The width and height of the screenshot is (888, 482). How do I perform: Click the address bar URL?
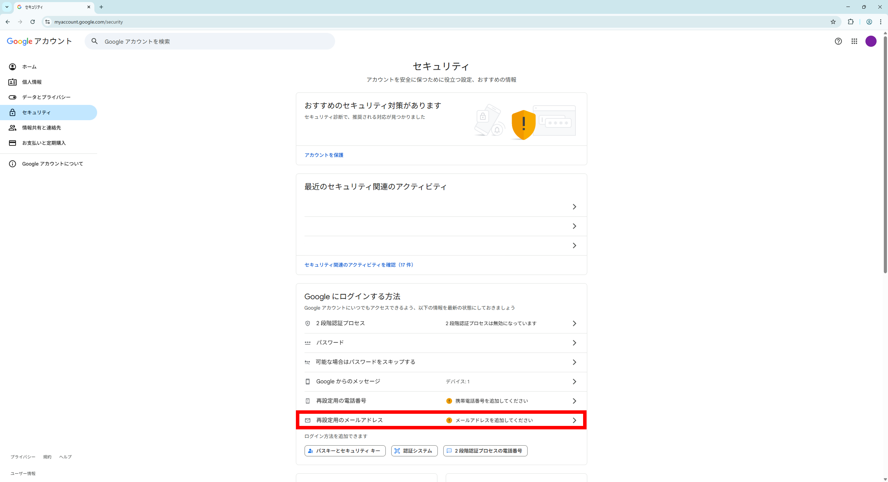point(88,22)
